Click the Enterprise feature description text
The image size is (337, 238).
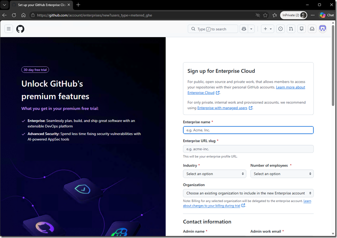pyautogui.click(x=81, y=123)
